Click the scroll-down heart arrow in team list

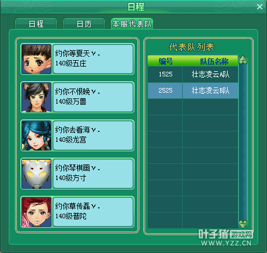pos(243,224)
